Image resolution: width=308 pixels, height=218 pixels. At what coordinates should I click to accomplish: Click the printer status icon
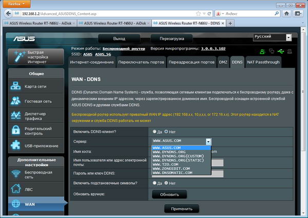(x=290, y=51)
